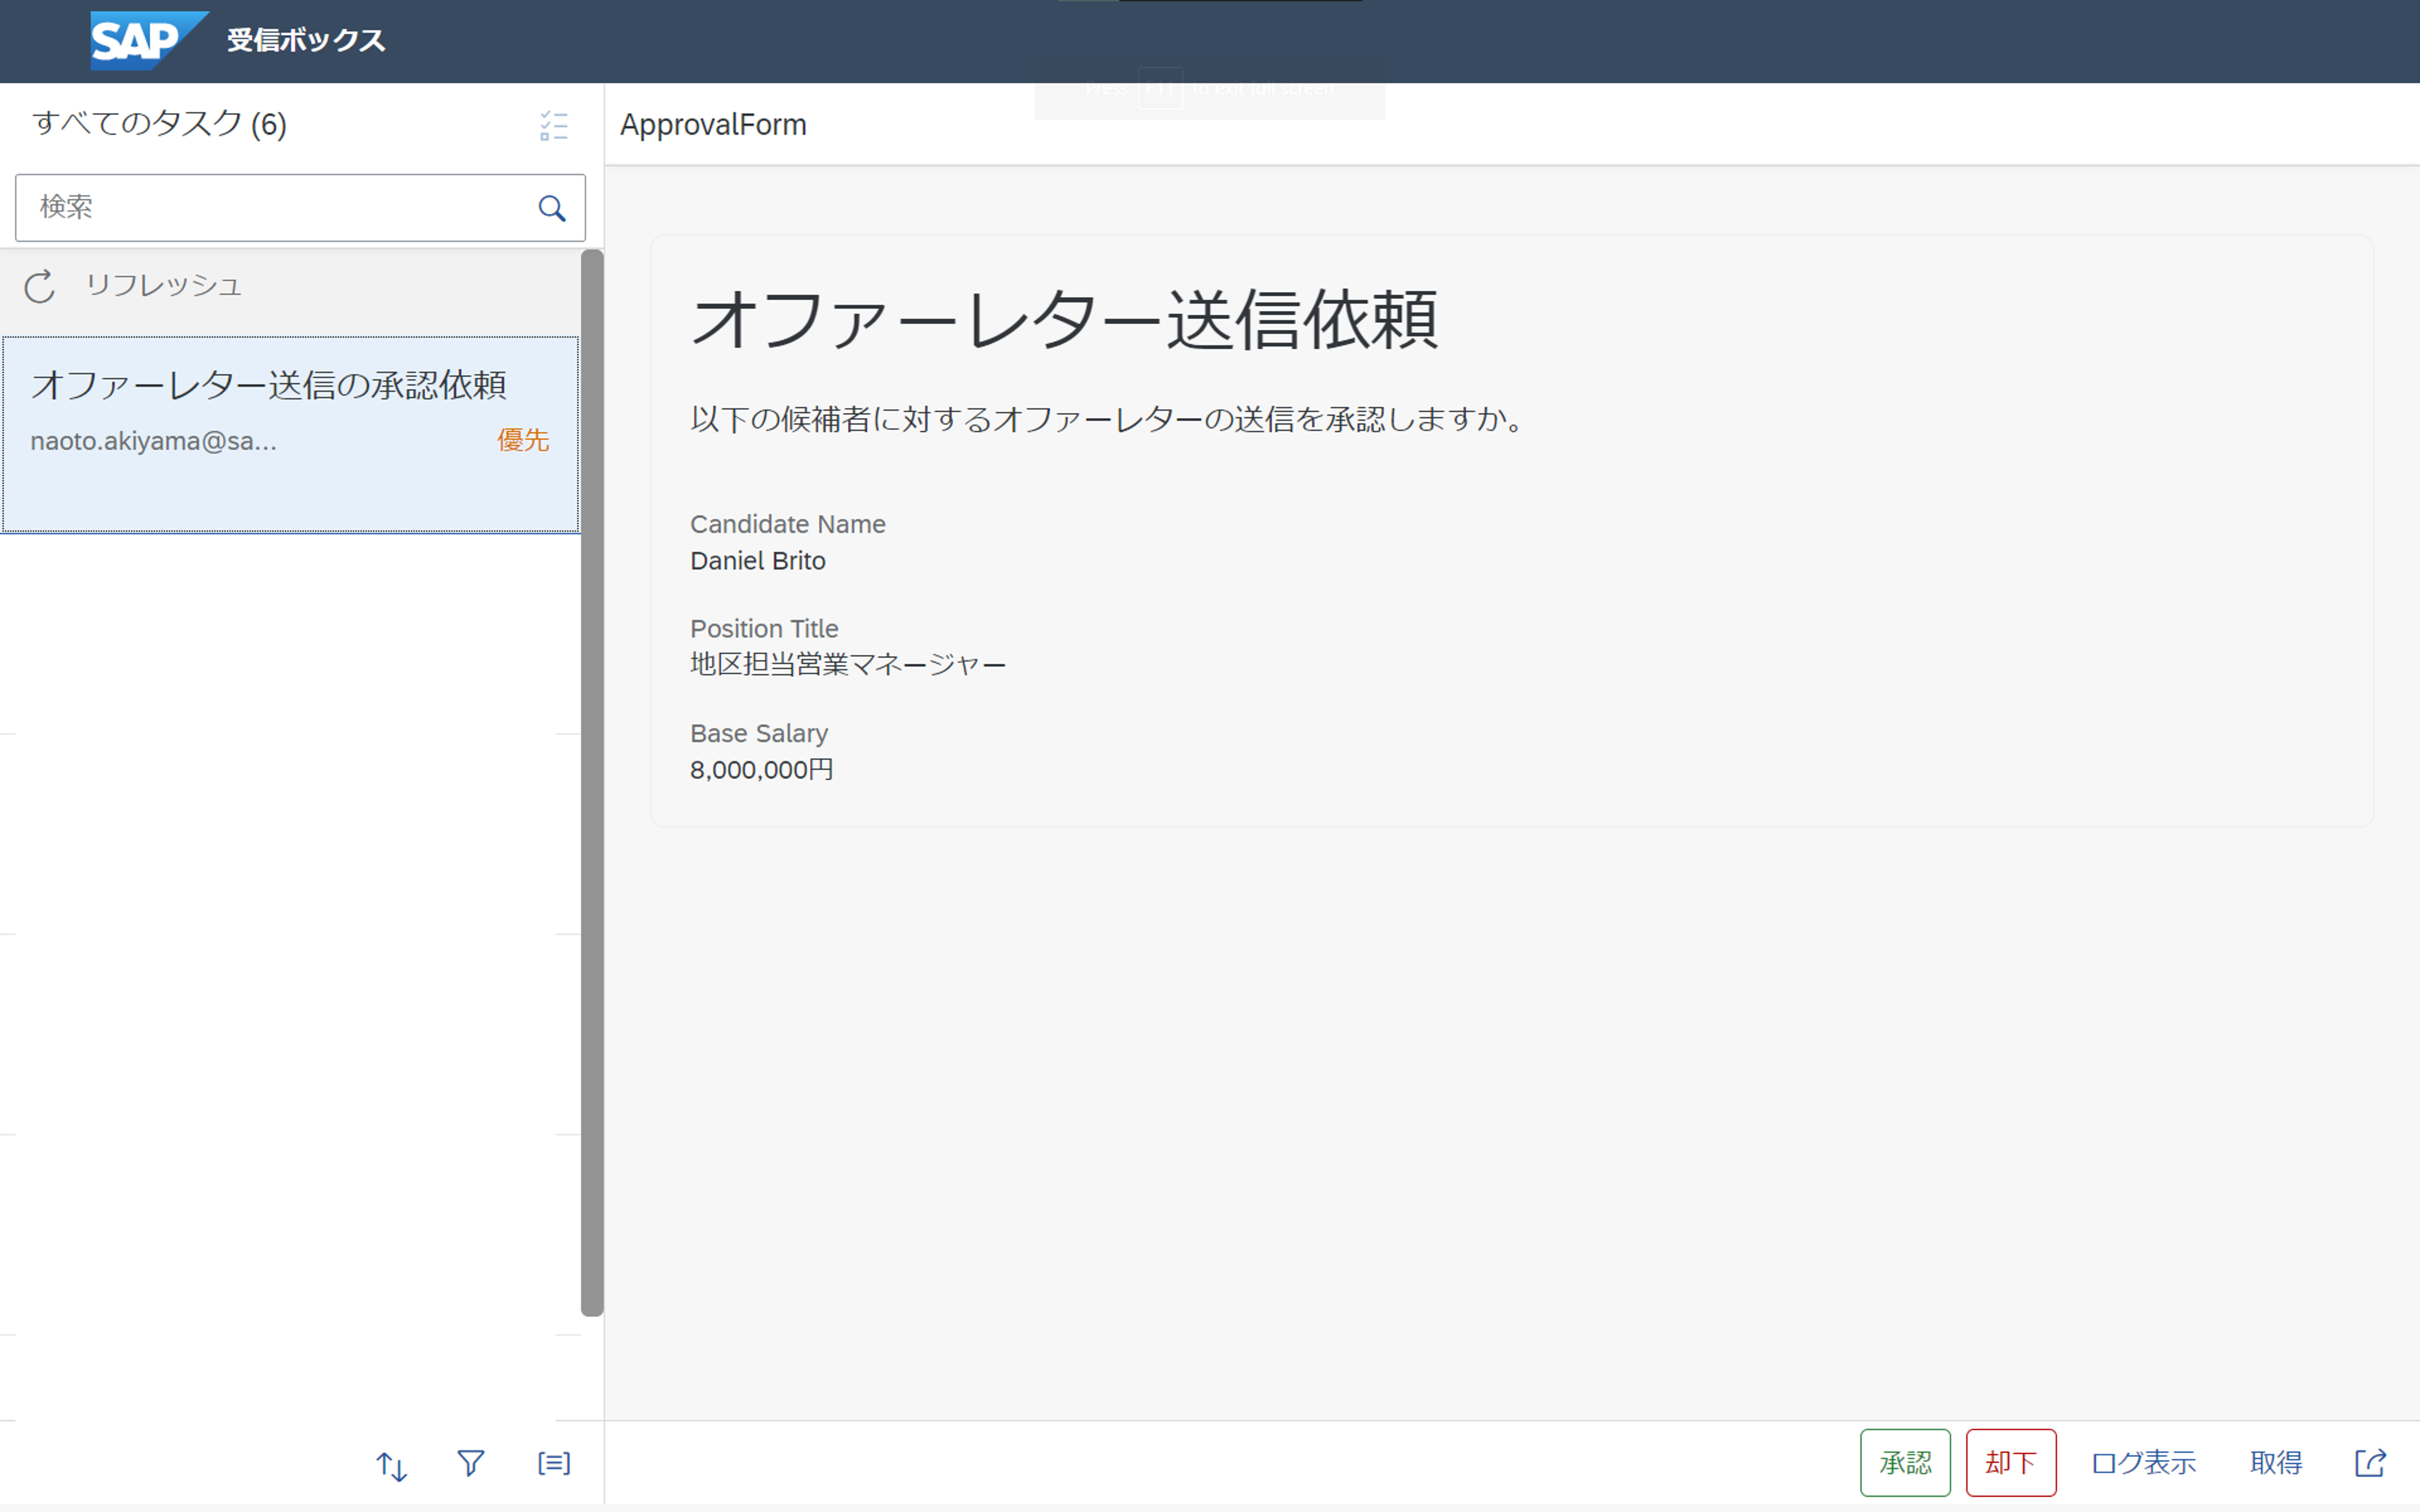Click the circular refresh arrow icon

point(40,287)
